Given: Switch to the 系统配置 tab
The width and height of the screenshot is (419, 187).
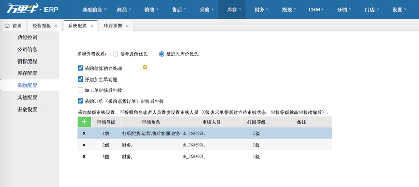Looking at the screenshot, I should click(77, 26).
